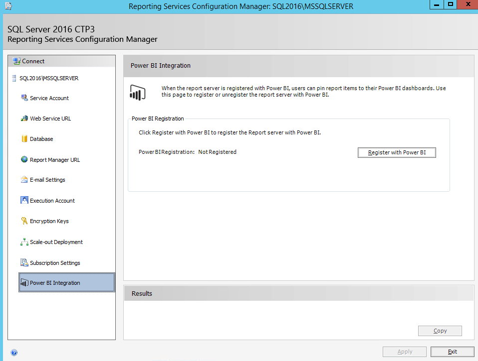Click the Service Account icon in sidebar
Viewport: 478px width, 361px height.
[24, 98]
